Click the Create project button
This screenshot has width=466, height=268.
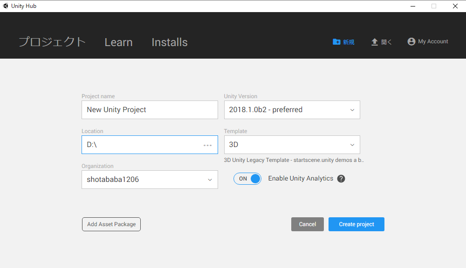click(x=356, y=224)
